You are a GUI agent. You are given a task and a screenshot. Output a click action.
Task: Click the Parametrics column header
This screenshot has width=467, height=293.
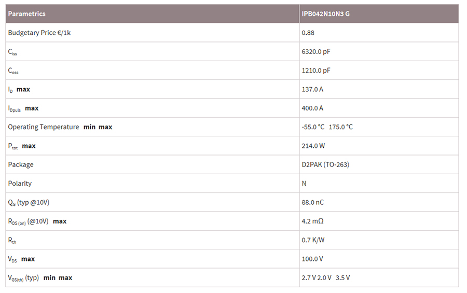click(26, 14)
